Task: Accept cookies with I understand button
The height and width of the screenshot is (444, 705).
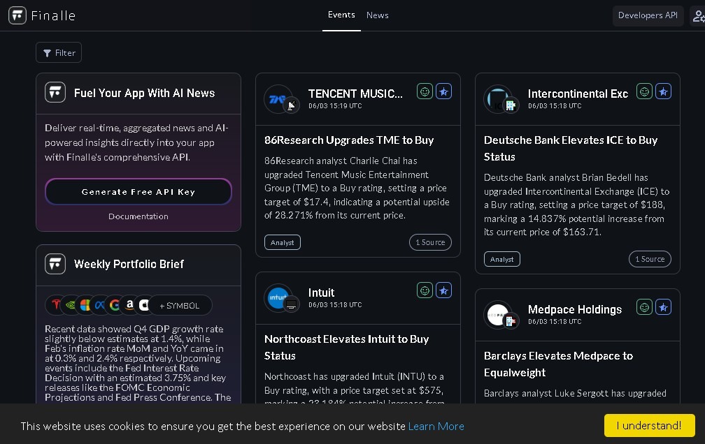Action: (649, 425)
